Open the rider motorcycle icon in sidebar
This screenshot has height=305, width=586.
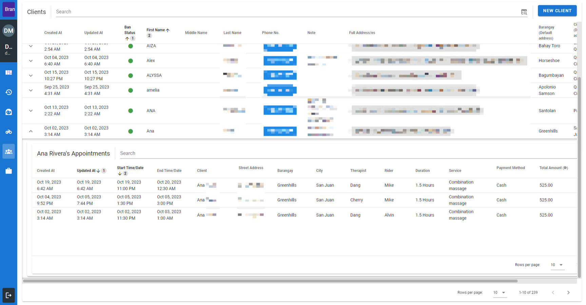[8, 132]
